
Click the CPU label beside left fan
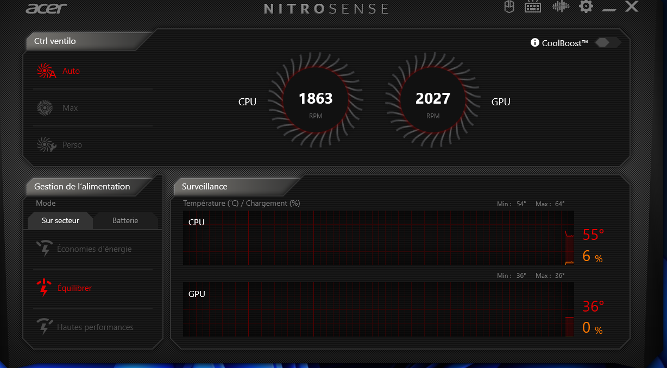pyautogui.click(x=247, y=101)
